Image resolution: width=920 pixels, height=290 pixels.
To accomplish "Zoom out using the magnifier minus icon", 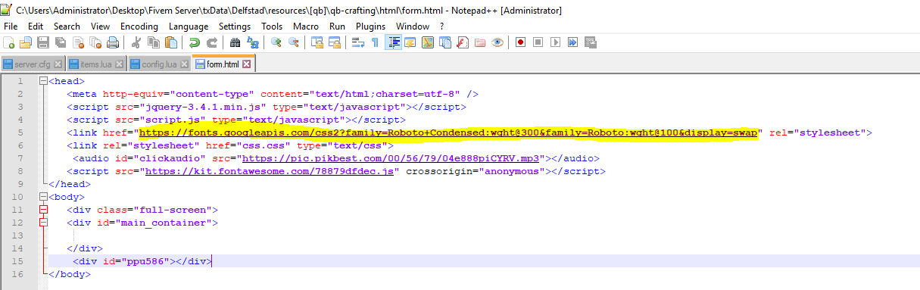I will [294, 42].
